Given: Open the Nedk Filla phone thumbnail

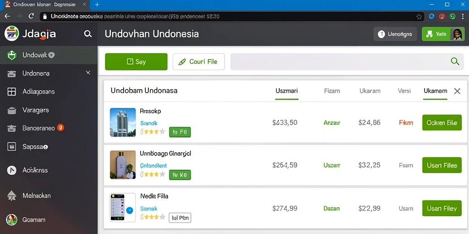Looking at the screenshot, I should point(123,207).
